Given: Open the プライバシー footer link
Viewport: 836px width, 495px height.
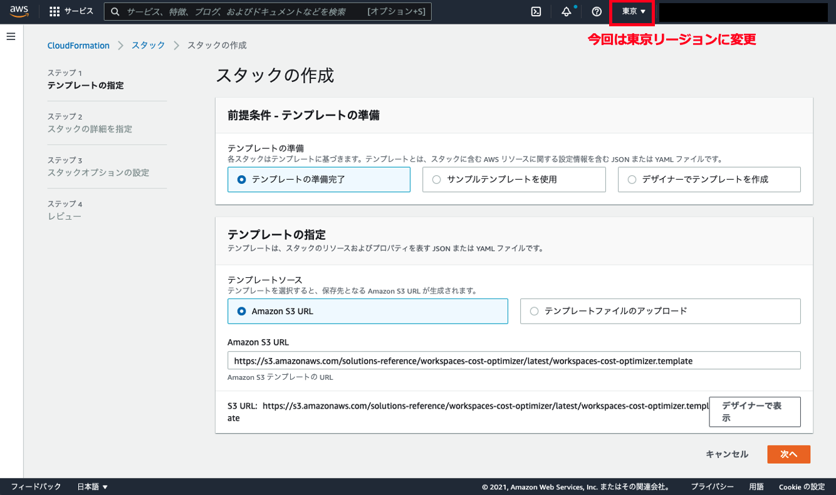Looking at the screenshot, I should pyautogui.click(x=713, y=487).
